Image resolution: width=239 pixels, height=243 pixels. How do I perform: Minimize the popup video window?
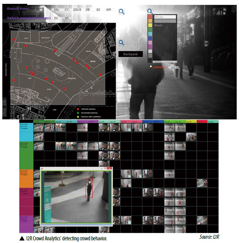click(101, 168)
